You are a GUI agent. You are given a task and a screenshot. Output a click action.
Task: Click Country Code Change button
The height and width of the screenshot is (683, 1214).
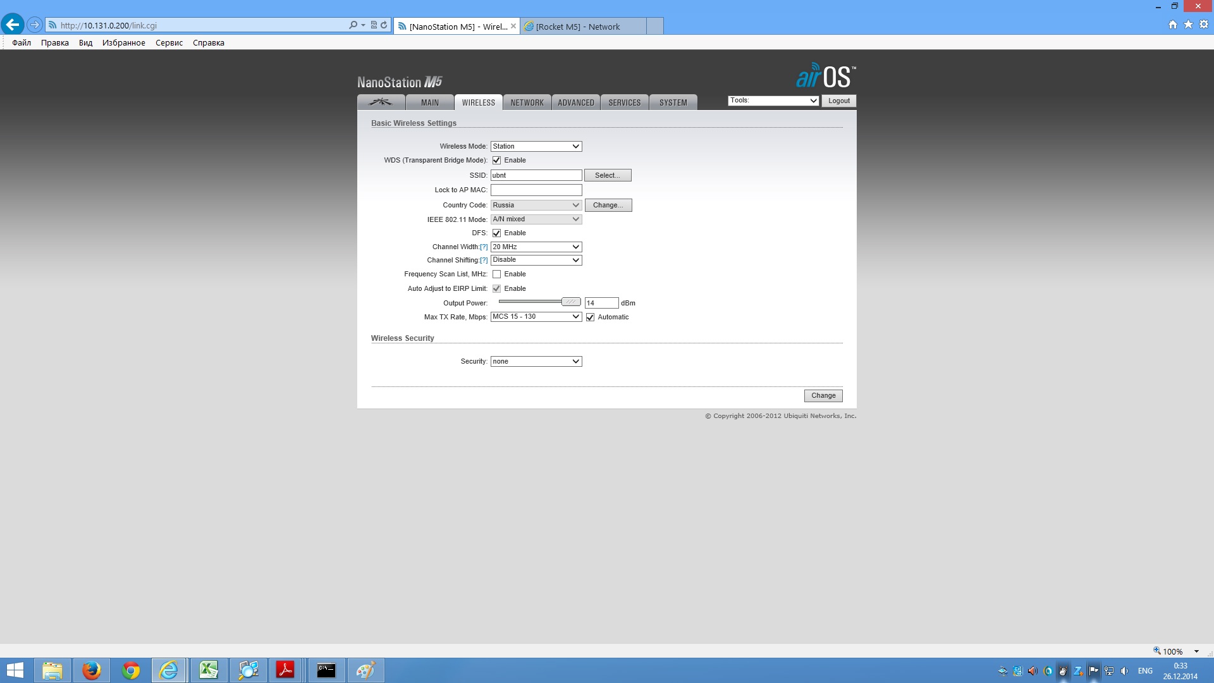608,206
